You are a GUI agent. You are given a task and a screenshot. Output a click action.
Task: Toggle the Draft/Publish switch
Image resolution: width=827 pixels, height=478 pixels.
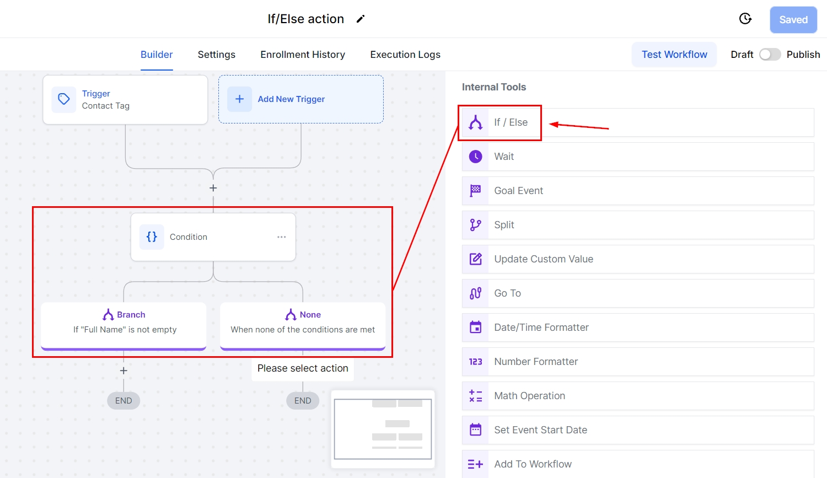click(770, 55)
